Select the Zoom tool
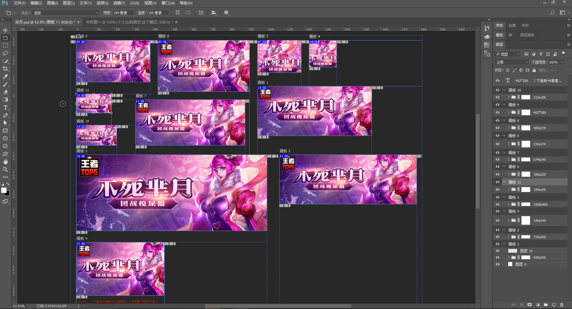Image resolution: width=572 pixels, height=309 pixels. tap(5, 169)
